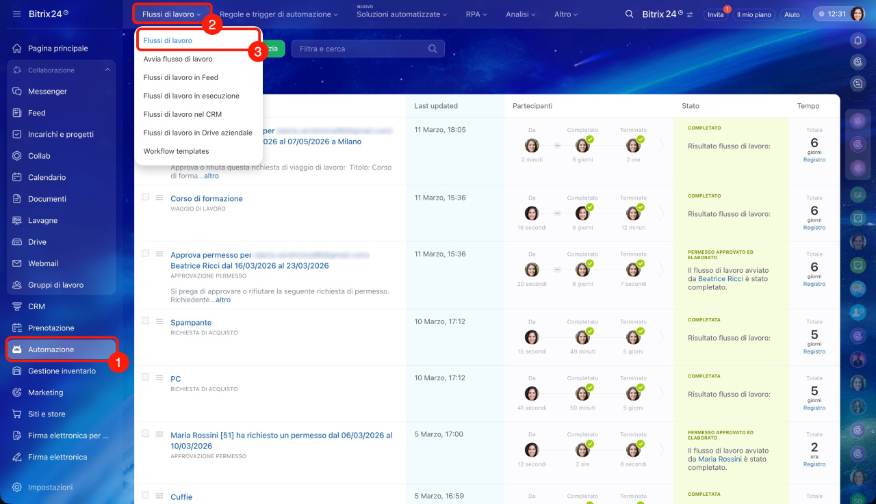Click the Invita button
Image resolution: width=876 pixels, height=504 pixels.
[715, 14]
